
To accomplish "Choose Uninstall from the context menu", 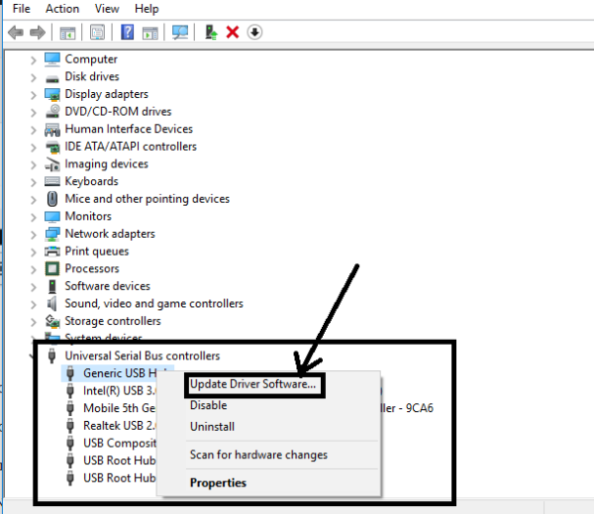I will click(212, 427).
